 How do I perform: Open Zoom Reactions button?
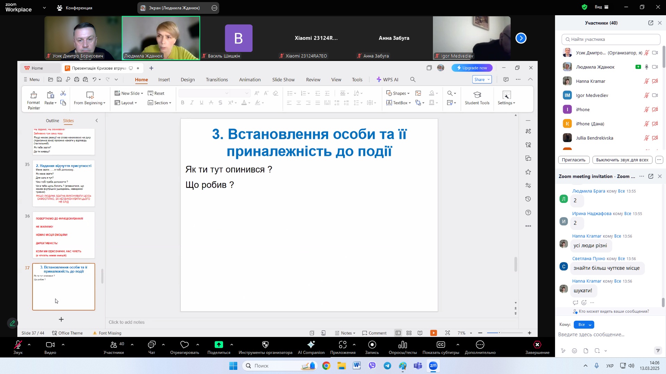pos(185,347)
